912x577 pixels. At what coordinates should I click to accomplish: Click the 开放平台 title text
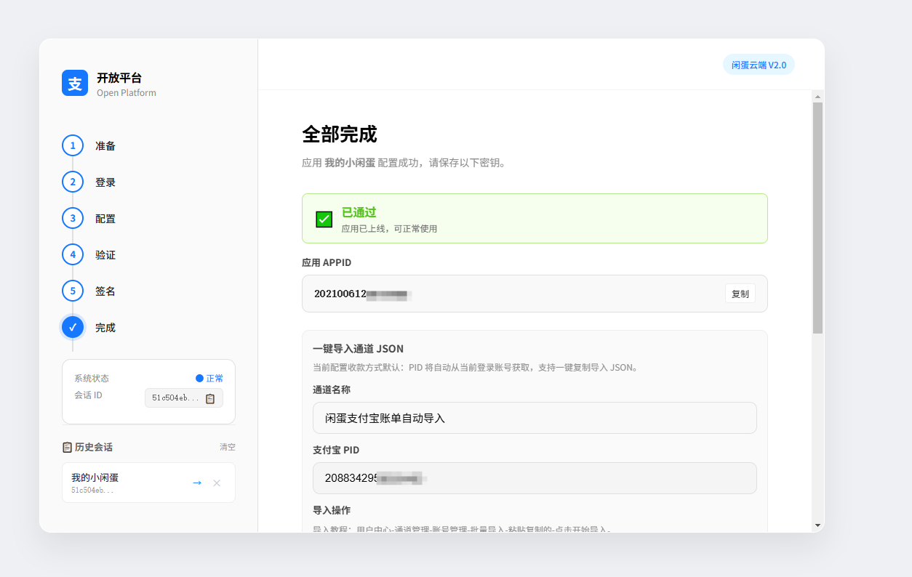coord(119,78)
